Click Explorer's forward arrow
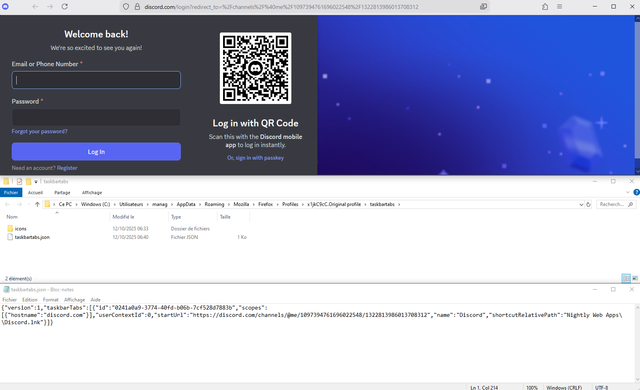Image resolution: width=640 pixels, height=390 pixels. pos(19,204)
